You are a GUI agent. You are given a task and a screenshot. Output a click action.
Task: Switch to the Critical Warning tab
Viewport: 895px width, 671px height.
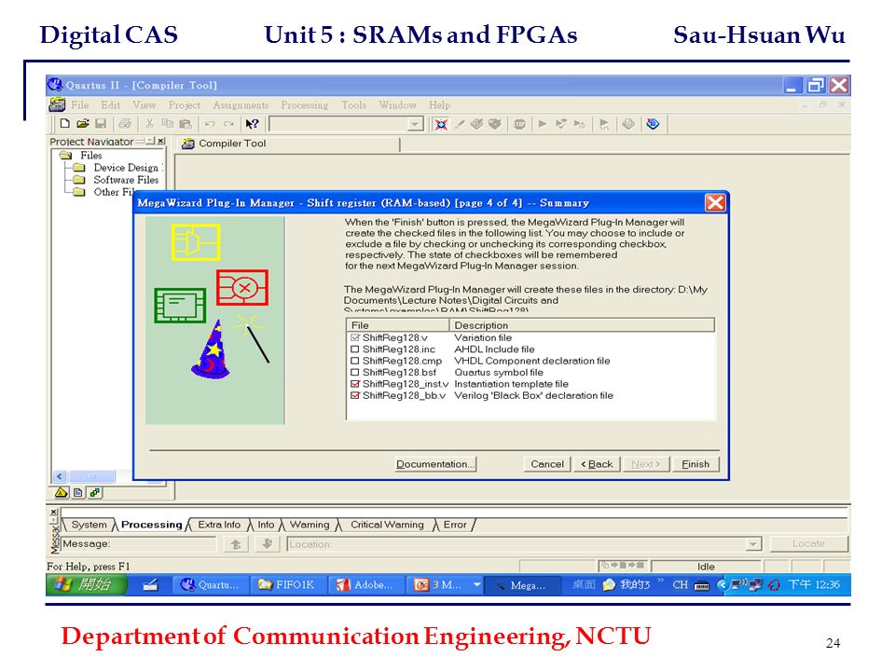click(387, 525)
